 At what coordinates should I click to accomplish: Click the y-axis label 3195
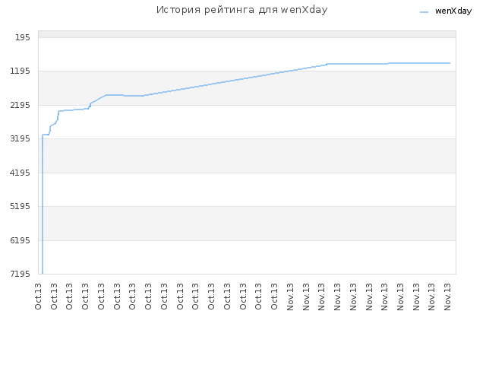(21, 138)
